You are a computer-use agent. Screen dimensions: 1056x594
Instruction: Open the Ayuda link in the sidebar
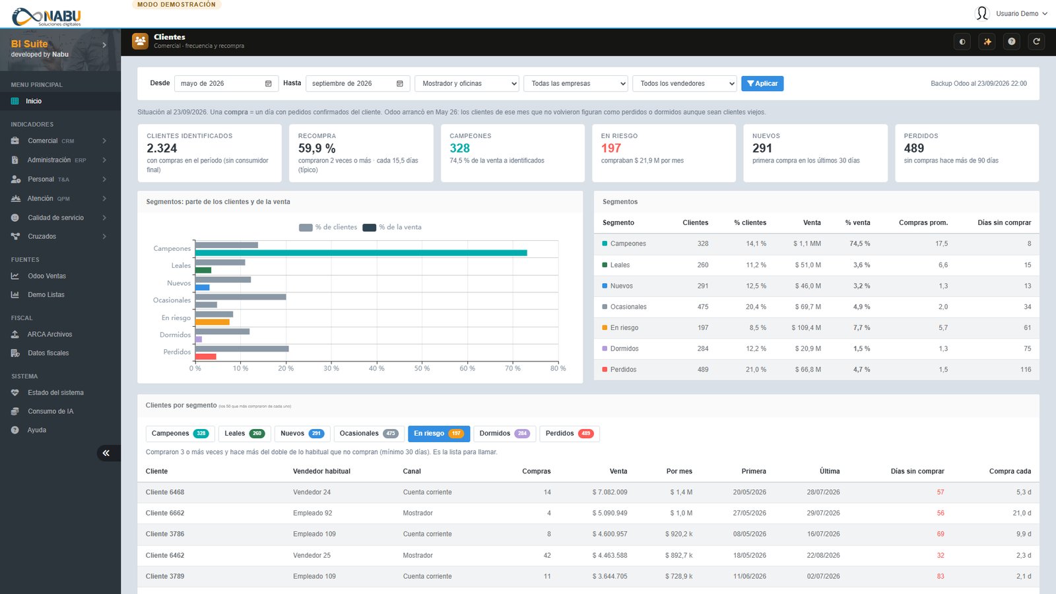pos(37,430)
